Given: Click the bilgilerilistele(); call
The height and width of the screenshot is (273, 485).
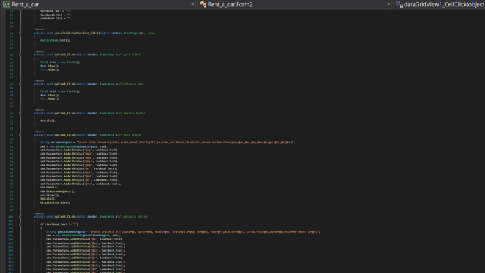Looking at the screenshot, I should [x=55, y=202].
